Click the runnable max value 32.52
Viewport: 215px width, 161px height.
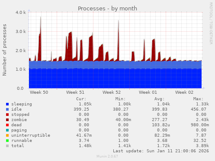click(x=200, y=141)
